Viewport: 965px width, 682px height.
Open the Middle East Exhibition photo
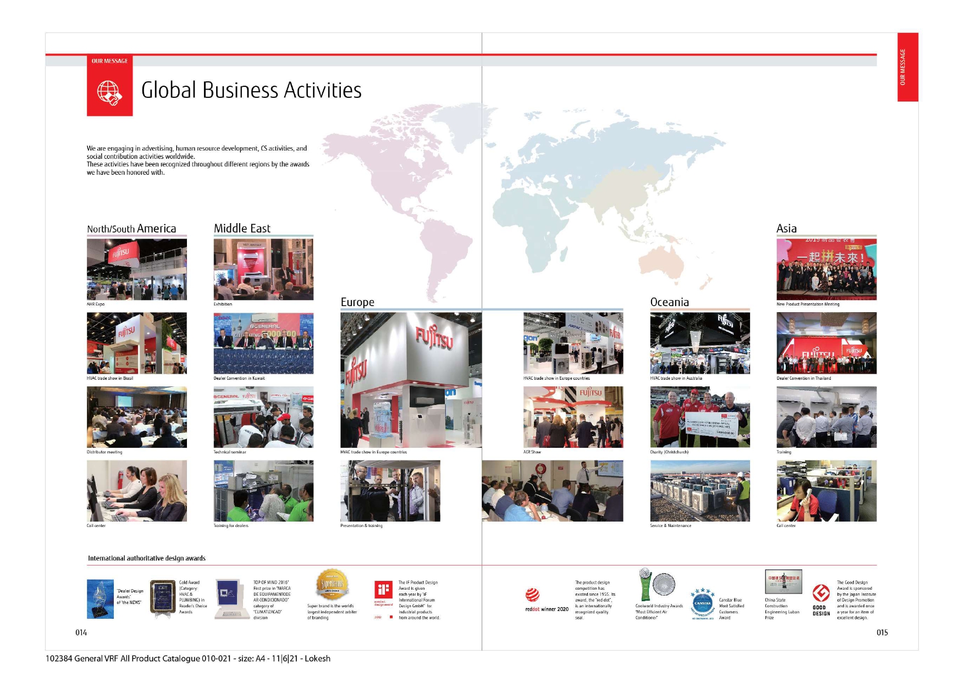point(263,269)
